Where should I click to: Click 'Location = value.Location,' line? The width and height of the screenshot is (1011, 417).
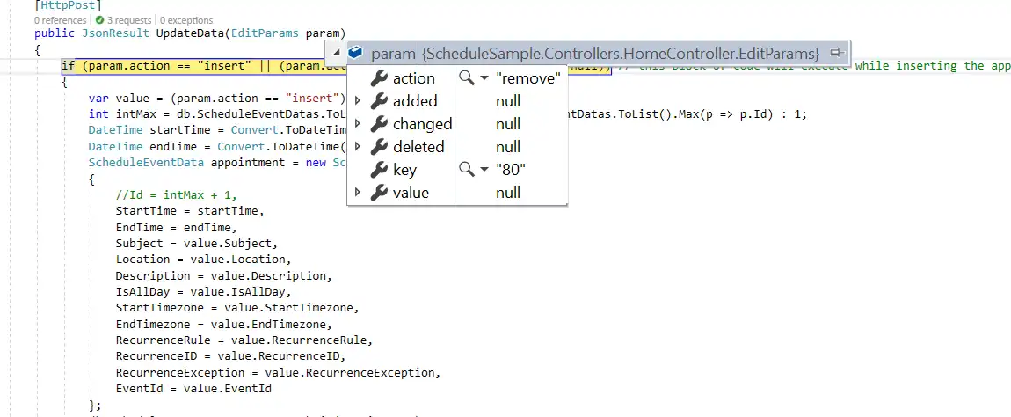click(x=203, y=260)
